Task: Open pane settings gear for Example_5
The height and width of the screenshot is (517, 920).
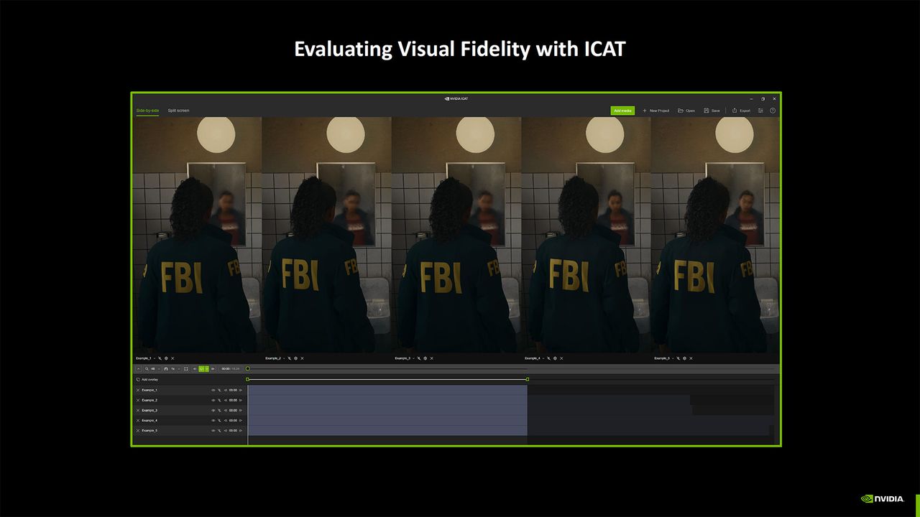Action: click(684, 358)
